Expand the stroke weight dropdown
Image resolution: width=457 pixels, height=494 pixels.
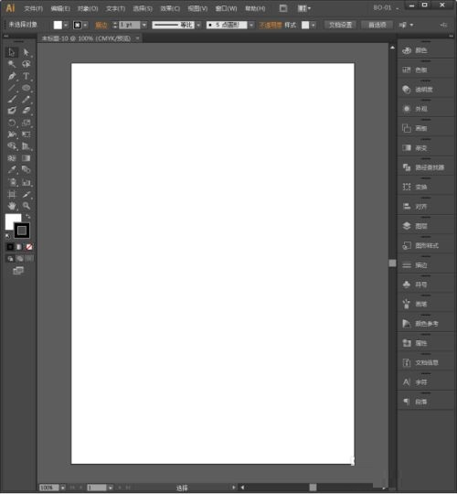pos(144,25)
